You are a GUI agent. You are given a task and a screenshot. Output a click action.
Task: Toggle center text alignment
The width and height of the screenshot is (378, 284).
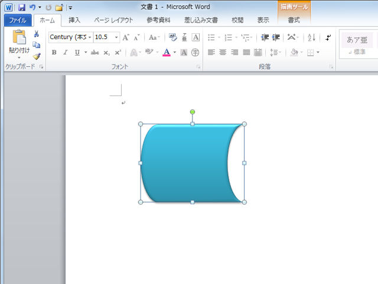223,53
